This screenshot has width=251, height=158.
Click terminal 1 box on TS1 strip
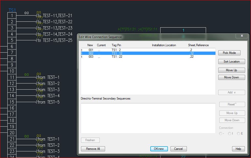(x=12, y=16)
